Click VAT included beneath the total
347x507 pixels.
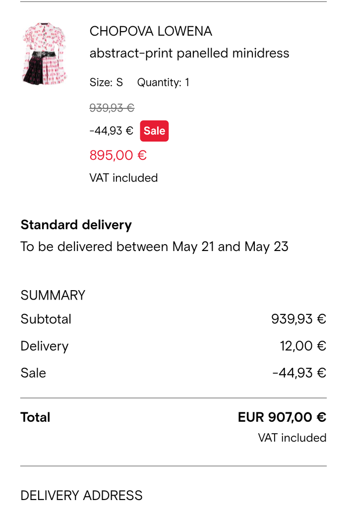[292, 438]
